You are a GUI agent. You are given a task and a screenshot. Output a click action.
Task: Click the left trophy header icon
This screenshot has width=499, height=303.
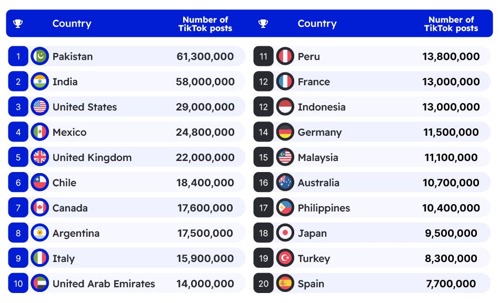click(x=18, y=24)
